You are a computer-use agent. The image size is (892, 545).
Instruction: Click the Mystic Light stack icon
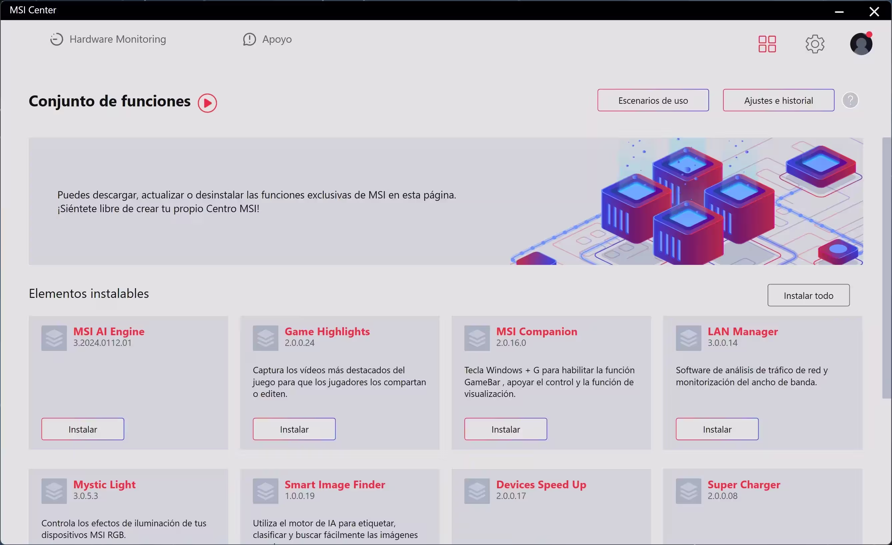click(x=54, y=491)
